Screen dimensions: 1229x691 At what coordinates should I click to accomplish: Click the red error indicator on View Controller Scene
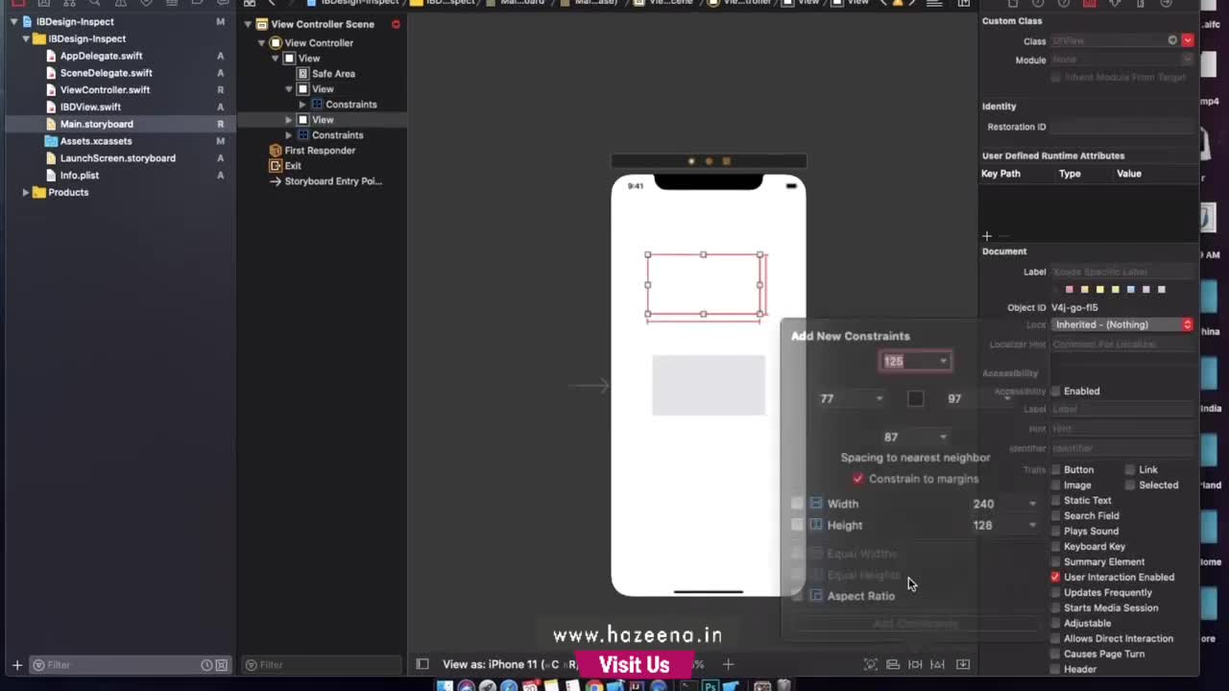pyautogui.click(x=396, y=24)
